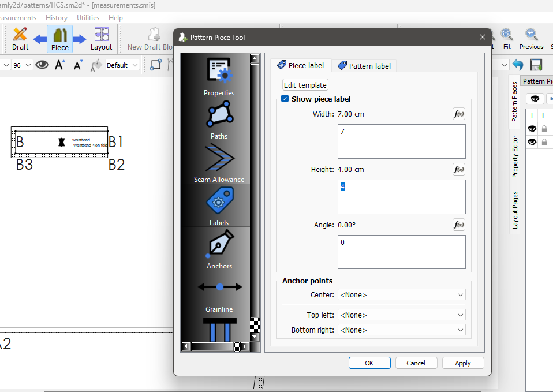Open Pattern Pieces side tab
This screenshot has width=553, height=392.
point(514,102)
